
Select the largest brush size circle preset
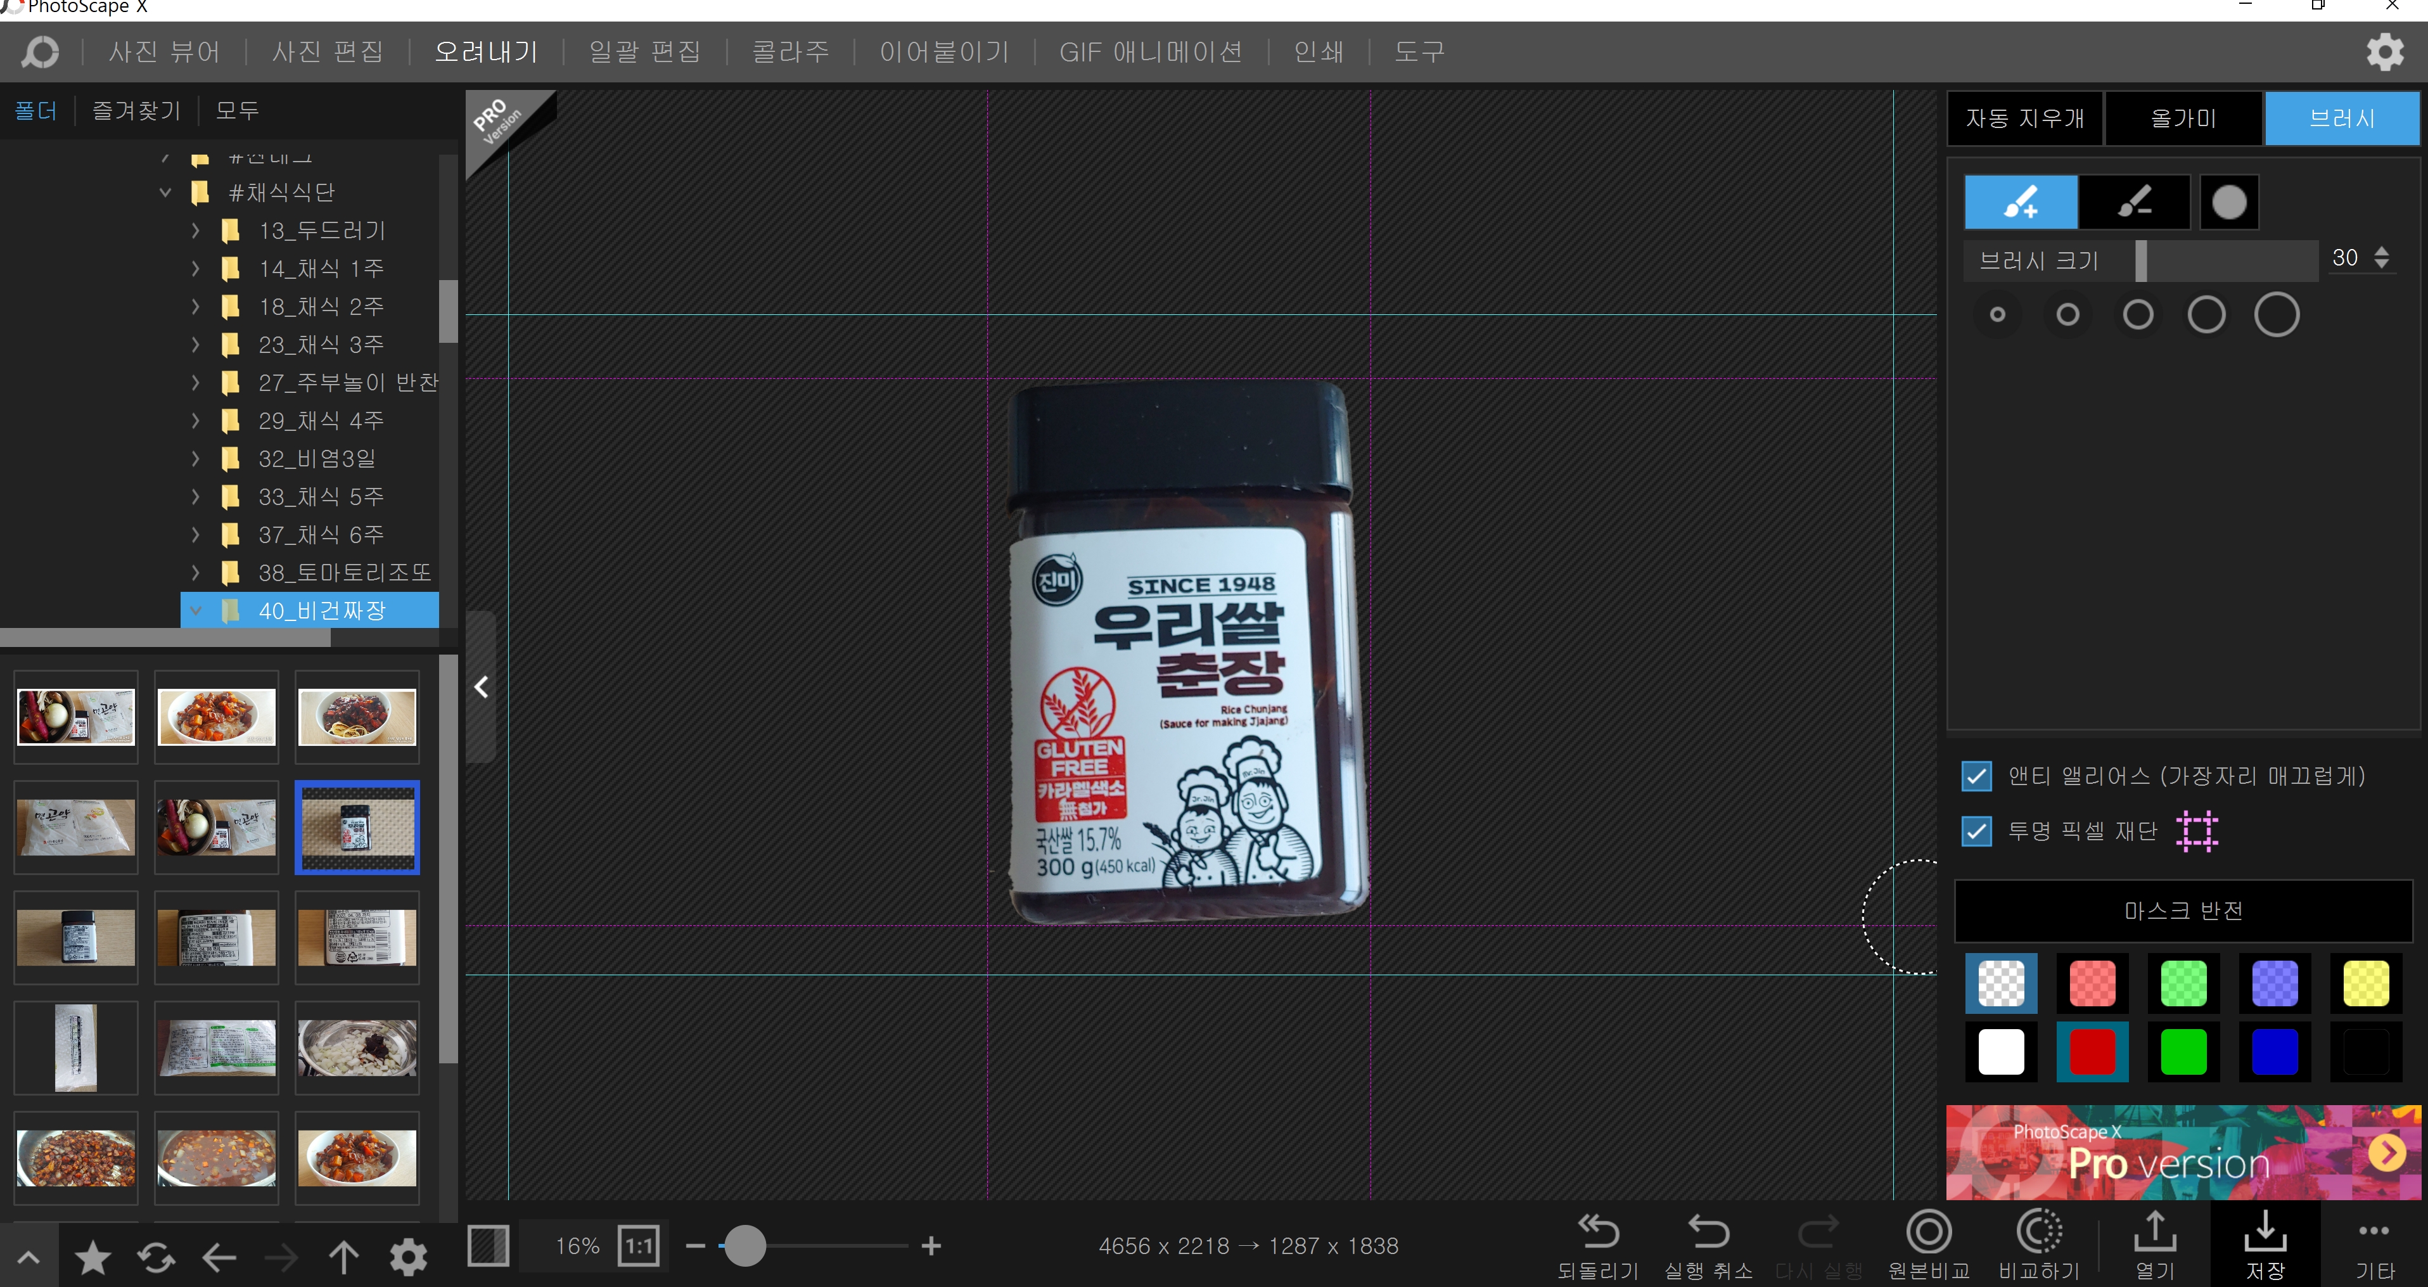(2275, 315)
